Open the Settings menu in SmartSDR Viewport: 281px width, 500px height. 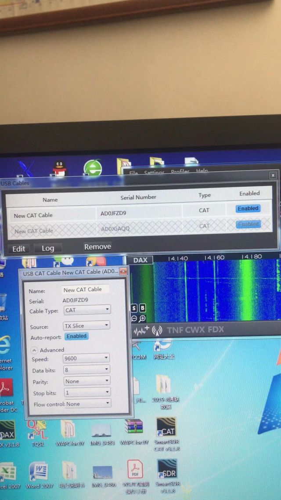[154, 172]
